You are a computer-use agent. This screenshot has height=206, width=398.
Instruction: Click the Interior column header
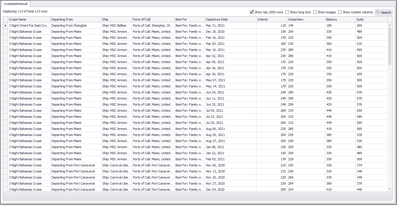[x=271, y=19]
